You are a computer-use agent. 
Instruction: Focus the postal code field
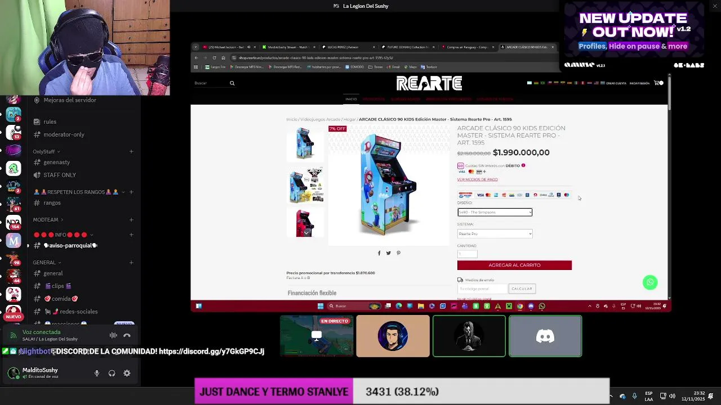[x=482, y=289]
